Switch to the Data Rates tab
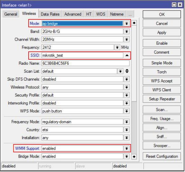185x172 pixels. click(50, 14)
